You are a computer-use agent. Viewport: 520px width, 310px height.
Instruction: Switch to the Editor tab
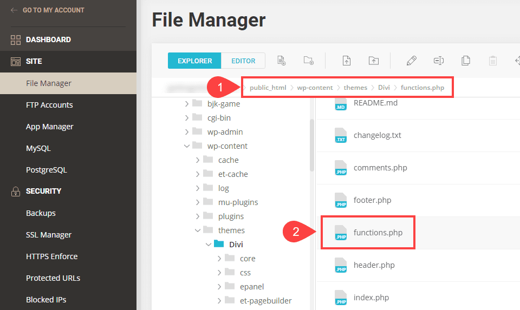pos(243,61)
